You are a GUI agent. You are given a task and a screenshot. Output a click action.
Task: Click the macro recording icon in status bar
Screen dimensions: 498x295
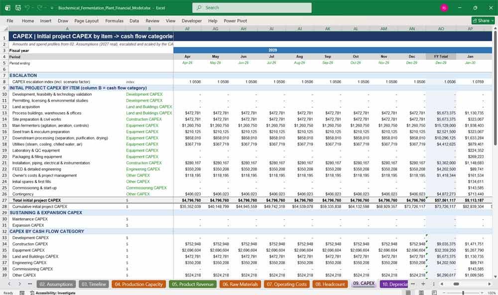(22, 293)
